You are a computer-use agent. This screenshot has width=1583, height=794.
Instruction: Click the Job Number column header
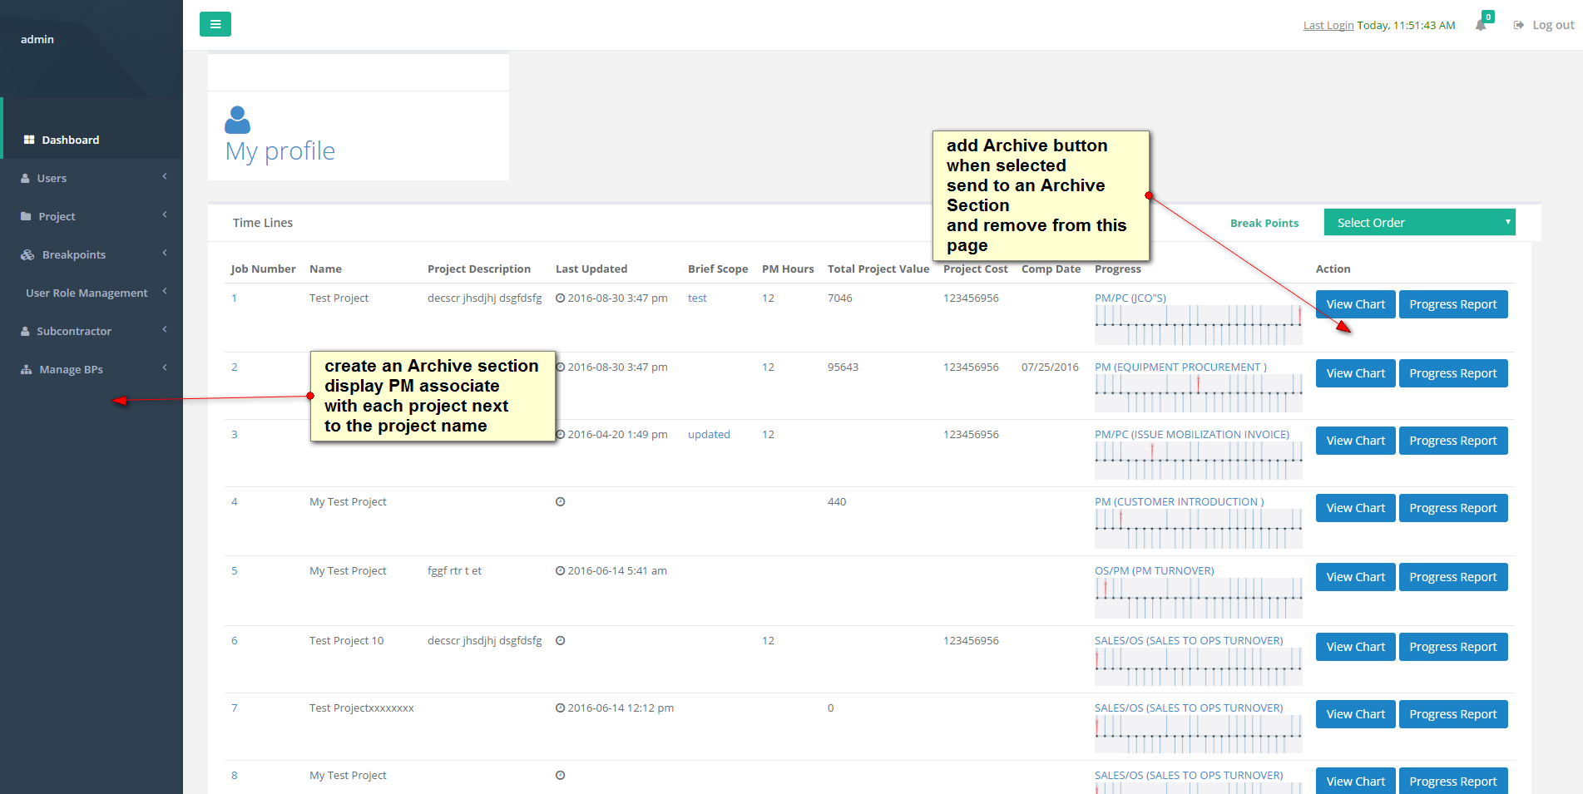[x=263, y=269]
